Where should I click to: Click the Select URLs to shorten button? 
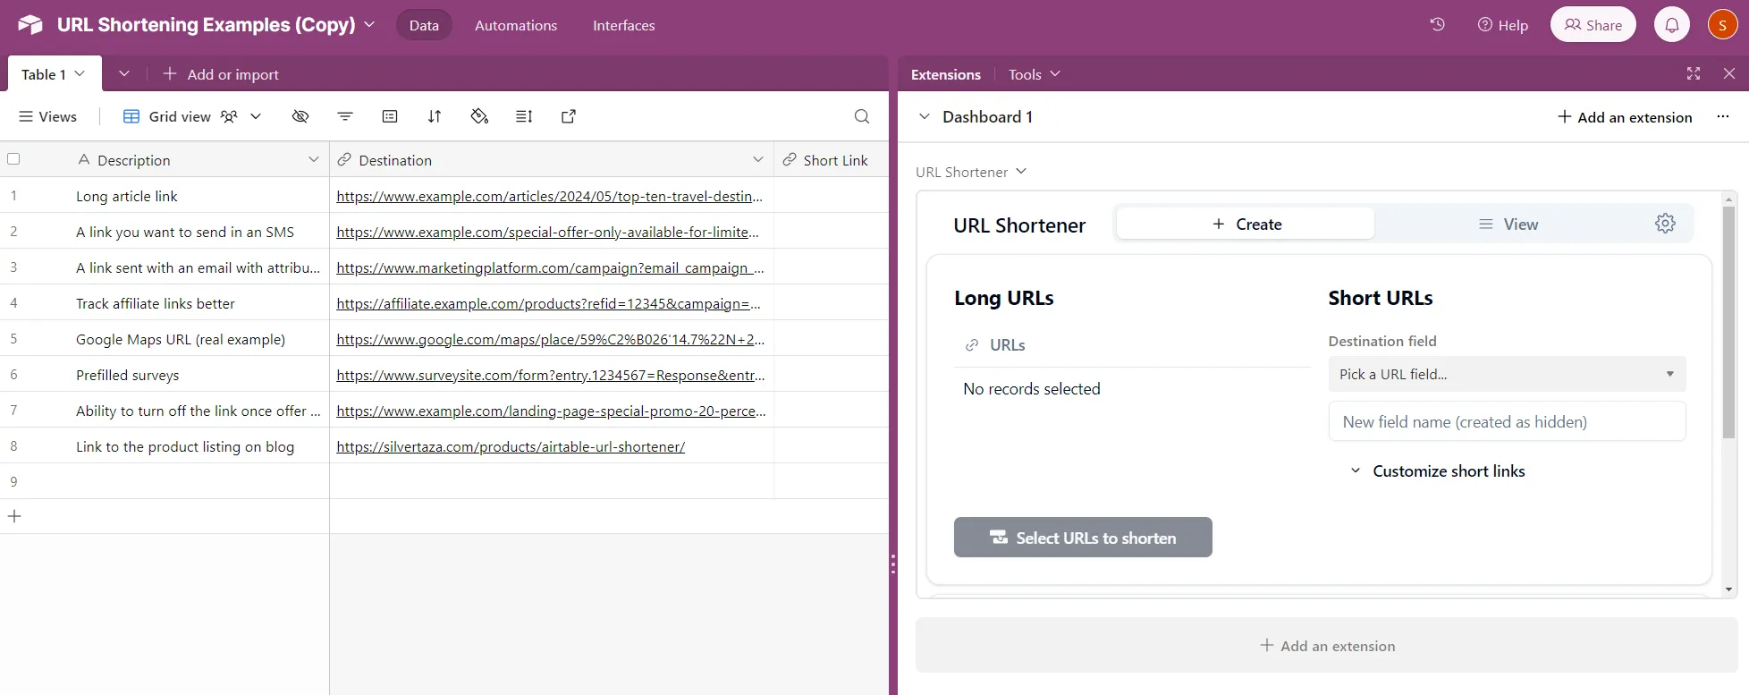click(x=1083, y=538)
